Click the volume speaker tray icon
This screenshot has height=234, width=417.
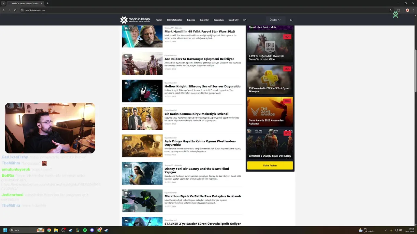(x=401, y=230)
